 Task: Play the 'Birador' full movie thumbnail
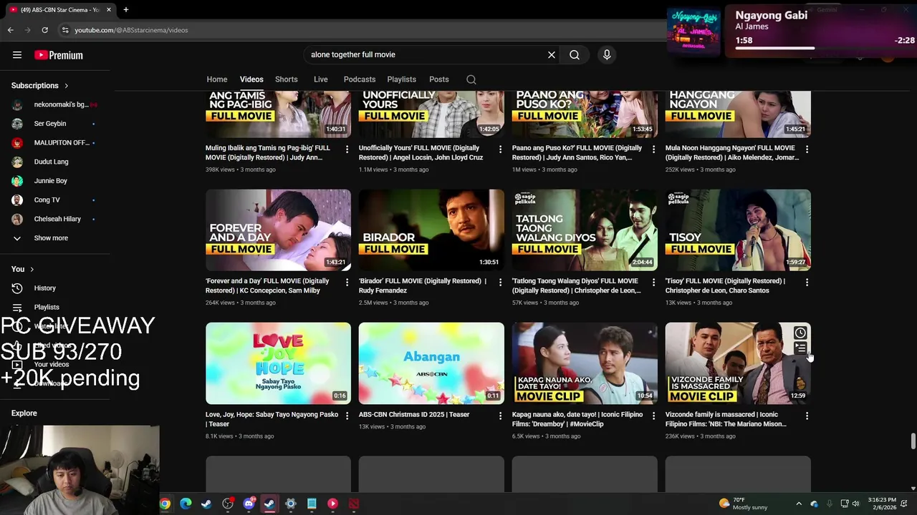[431, 230]
